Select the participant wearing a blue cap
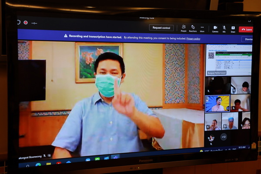This screenshot has height=174, width=261. coord(231,122)
